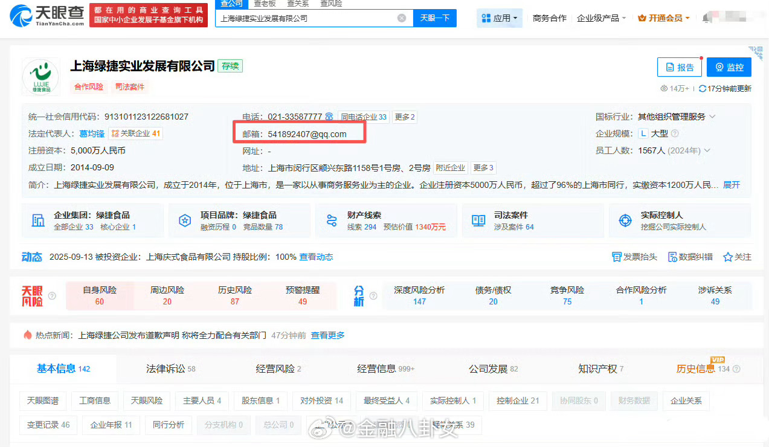The height and width of the screenshot is (447, 769).
Task: Click 查看动态 link
Action: [316, 257]
